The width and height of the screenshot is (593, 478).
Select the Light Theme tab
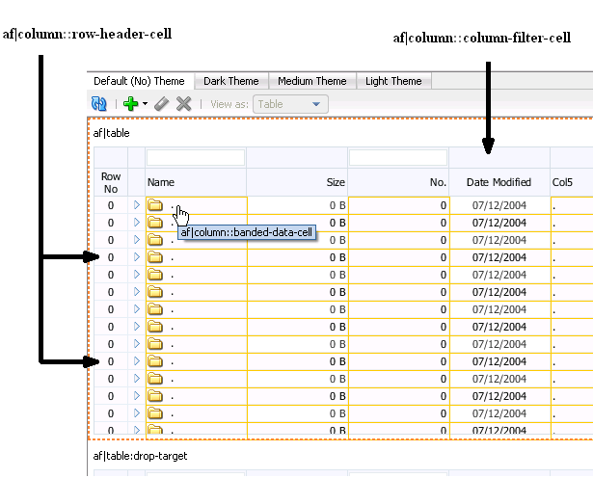click(393, 81)
